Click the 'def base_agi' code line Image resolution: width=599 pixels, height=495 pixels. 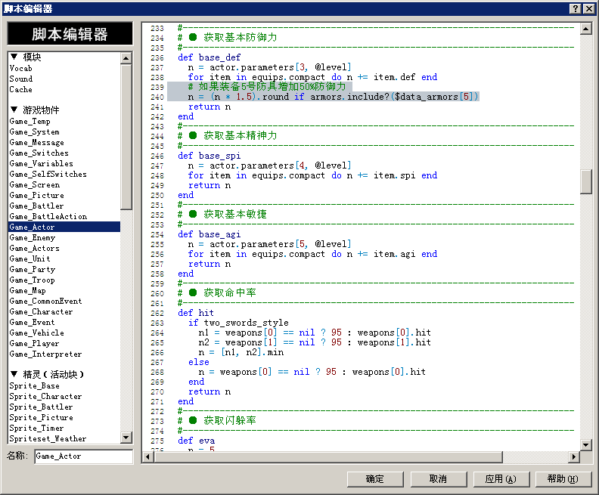coord(209,234)
